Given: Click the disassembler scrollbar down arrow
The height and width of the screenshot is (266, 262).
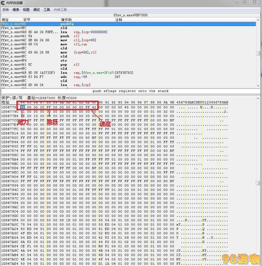Looking at the screenshot, I should (258, 86).
